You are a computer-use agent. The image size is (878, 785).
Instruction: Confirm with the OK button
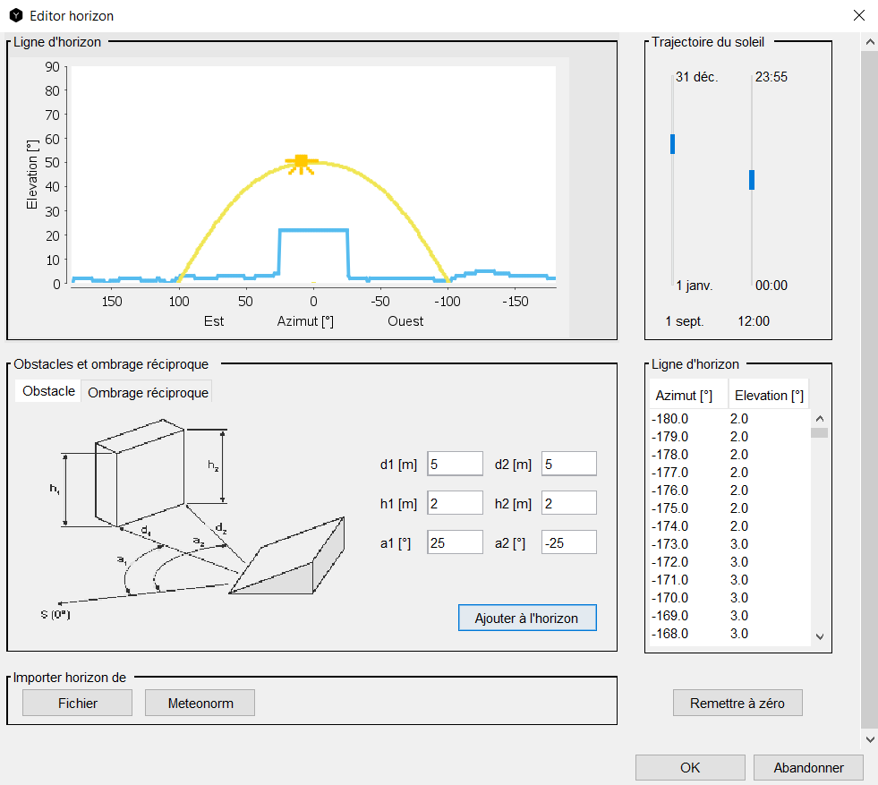[689, 767]
